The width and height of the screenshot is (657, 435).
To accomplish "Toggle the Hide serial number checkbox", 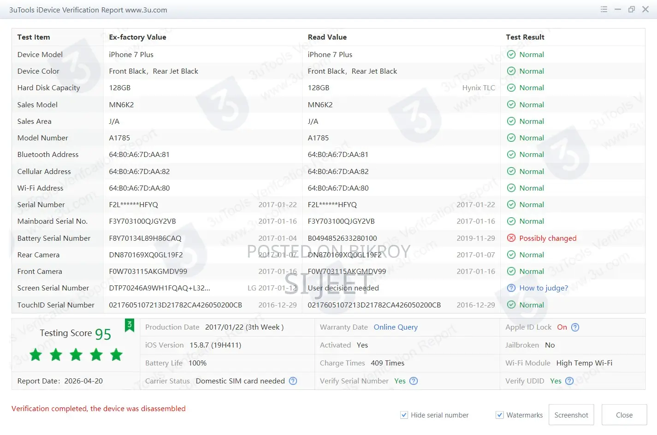I will pyautogui.click(x=404, y=415).
